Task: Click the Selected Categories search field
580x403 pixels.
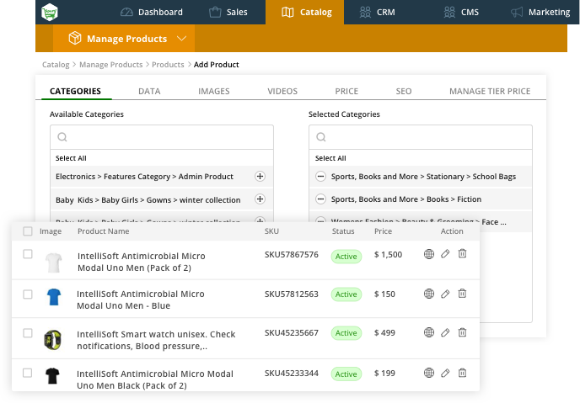Action: tap(421, 137)
